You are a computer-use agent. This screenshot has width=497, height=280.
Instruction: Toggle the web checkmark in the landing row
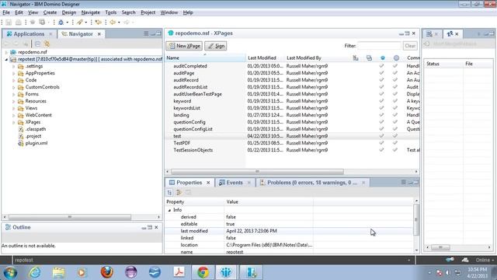coord(381,115)
